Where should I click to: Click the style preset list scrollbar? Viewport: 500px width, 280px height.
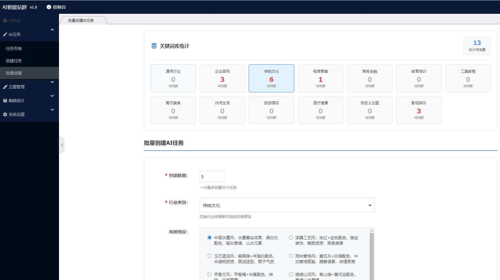pyautogui.click(x=372, y=255)
